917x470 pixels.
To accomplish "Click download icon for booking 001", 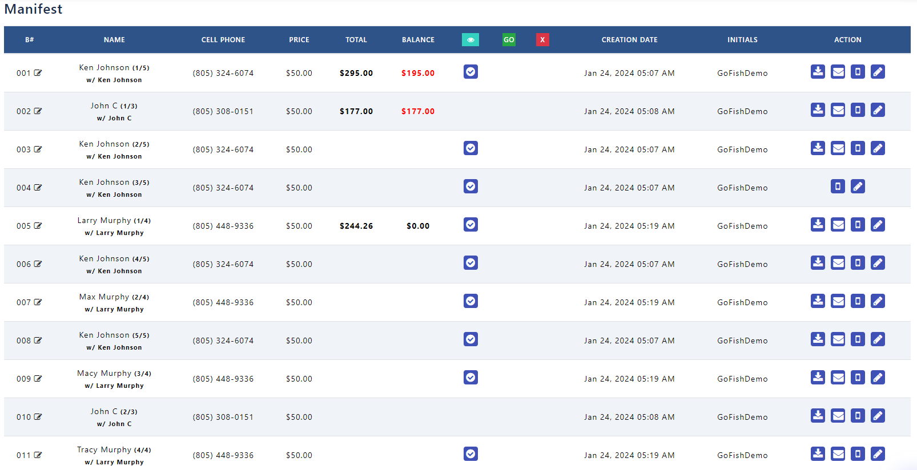I will 818,72.
